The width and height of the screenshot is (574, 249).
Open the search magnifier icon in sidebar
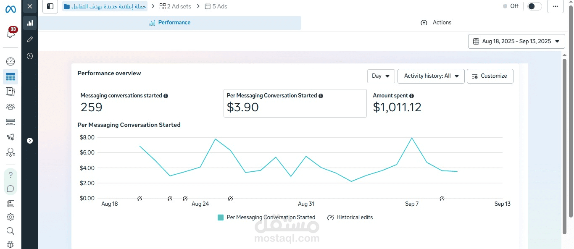(11, 231)
